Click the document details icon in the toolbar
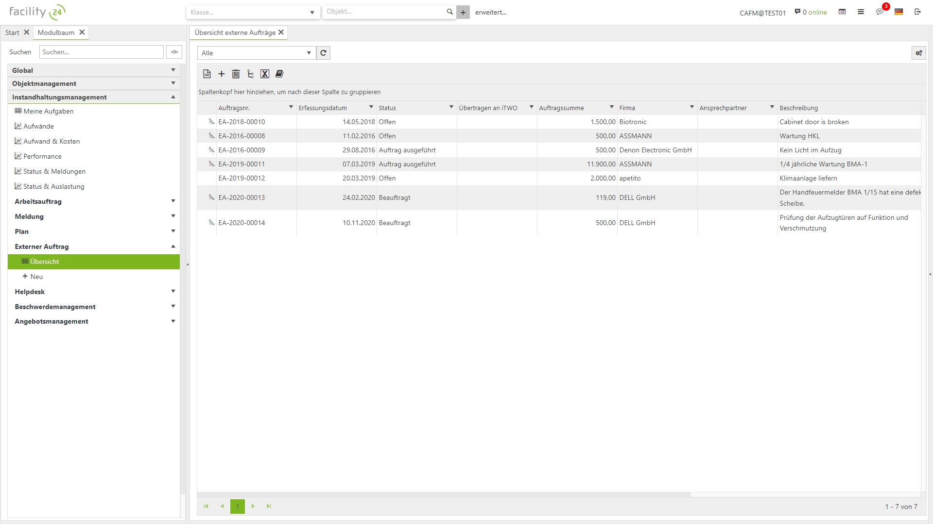 pyautogui.click(x=207, y=74)
